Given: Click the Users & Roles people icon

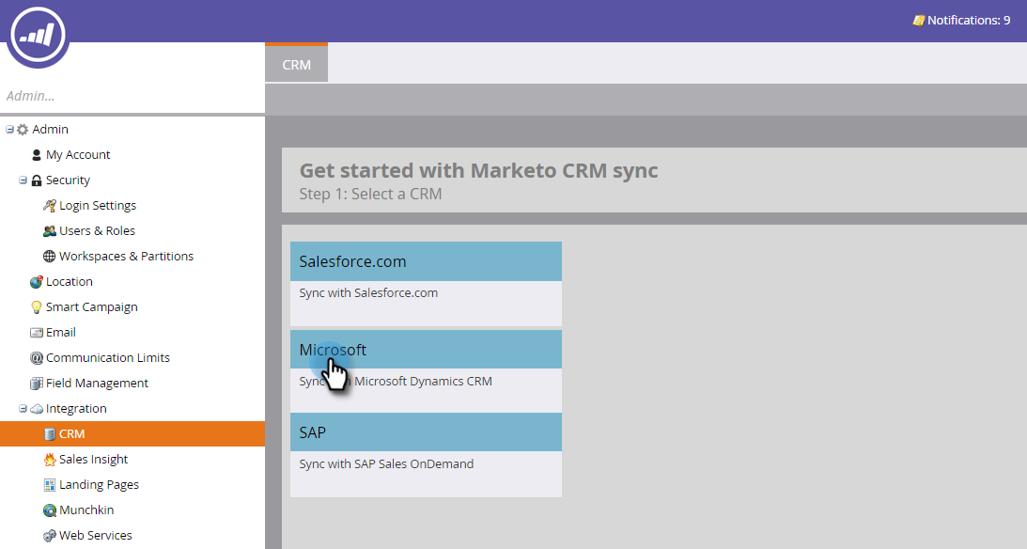Looking at the screenshot, I should 50,231.
